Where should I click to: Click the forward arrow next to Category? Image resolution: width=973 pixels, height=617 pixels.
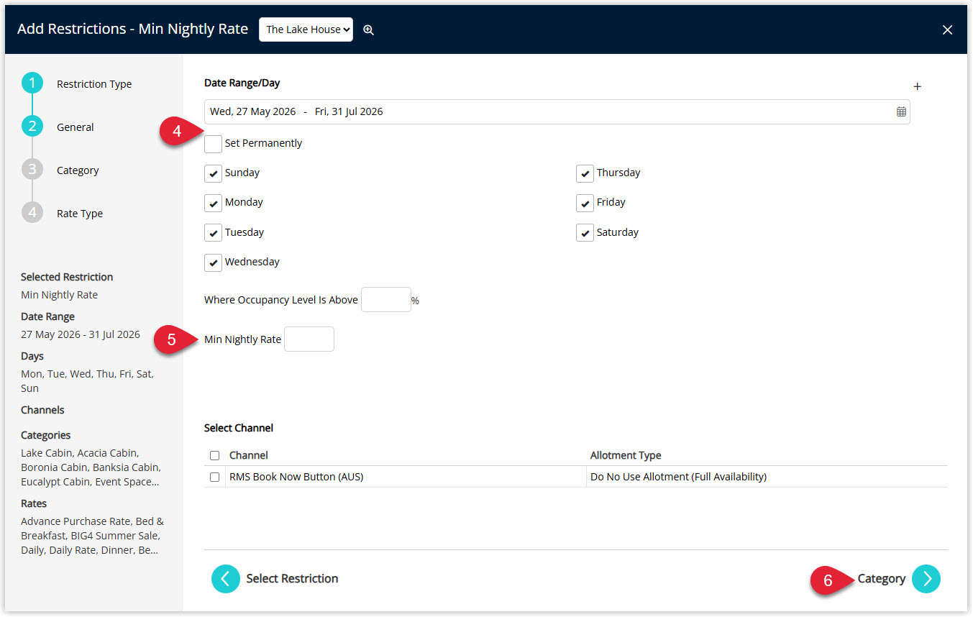pos(926,578)
